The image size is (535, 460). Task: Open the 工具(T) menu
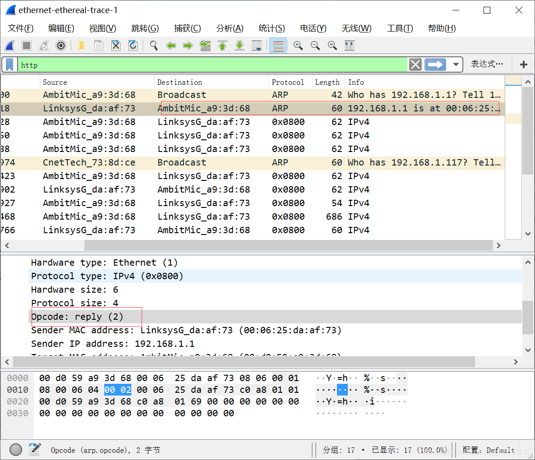[400, 28]
